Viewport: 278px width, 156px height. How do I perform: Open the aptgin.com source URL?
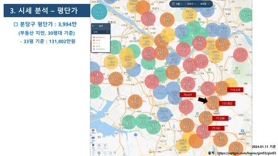point(246,153)
